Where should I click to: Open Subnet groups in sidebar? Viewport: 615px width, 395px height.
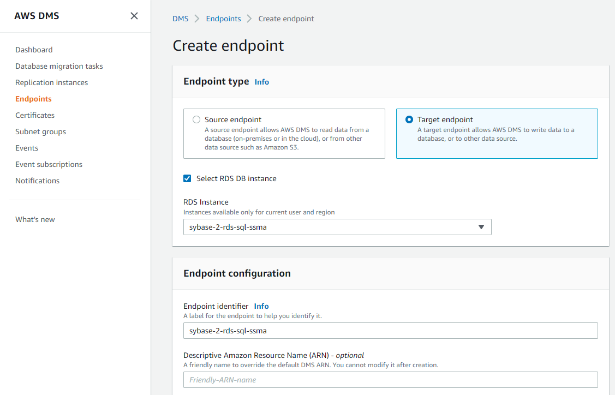pyautogui.click(x=40, y=131)
